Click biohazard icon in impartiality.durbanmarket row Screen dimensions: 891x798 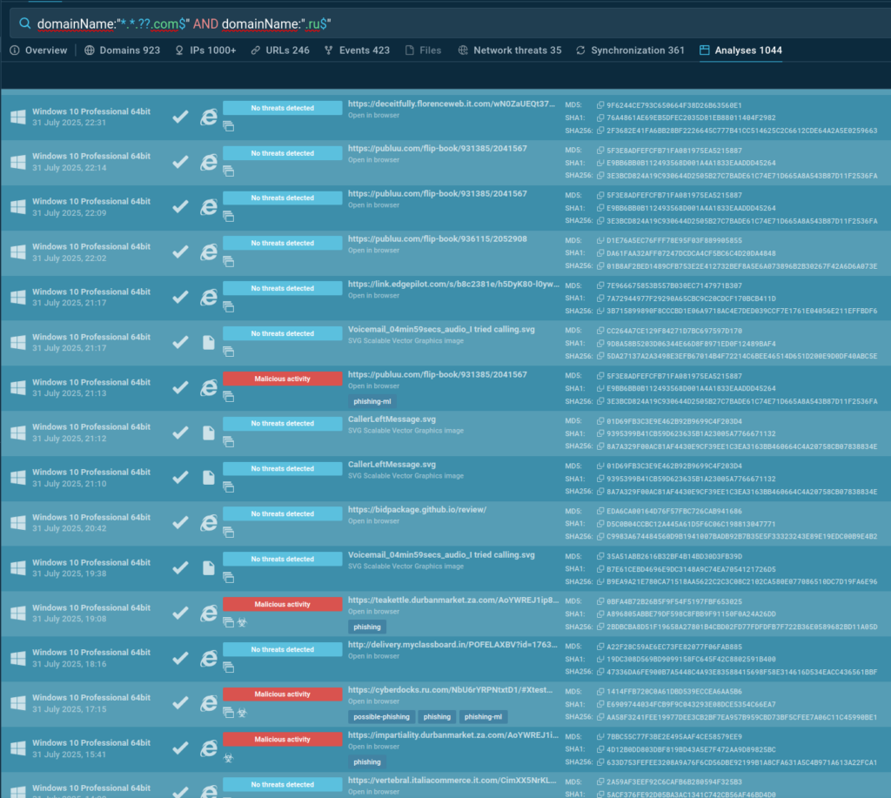pos(228,757)
